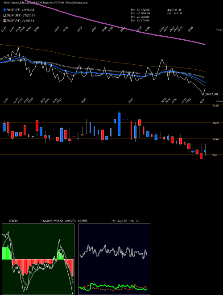Open the ADX indicator chart panel

pos(114,259)
